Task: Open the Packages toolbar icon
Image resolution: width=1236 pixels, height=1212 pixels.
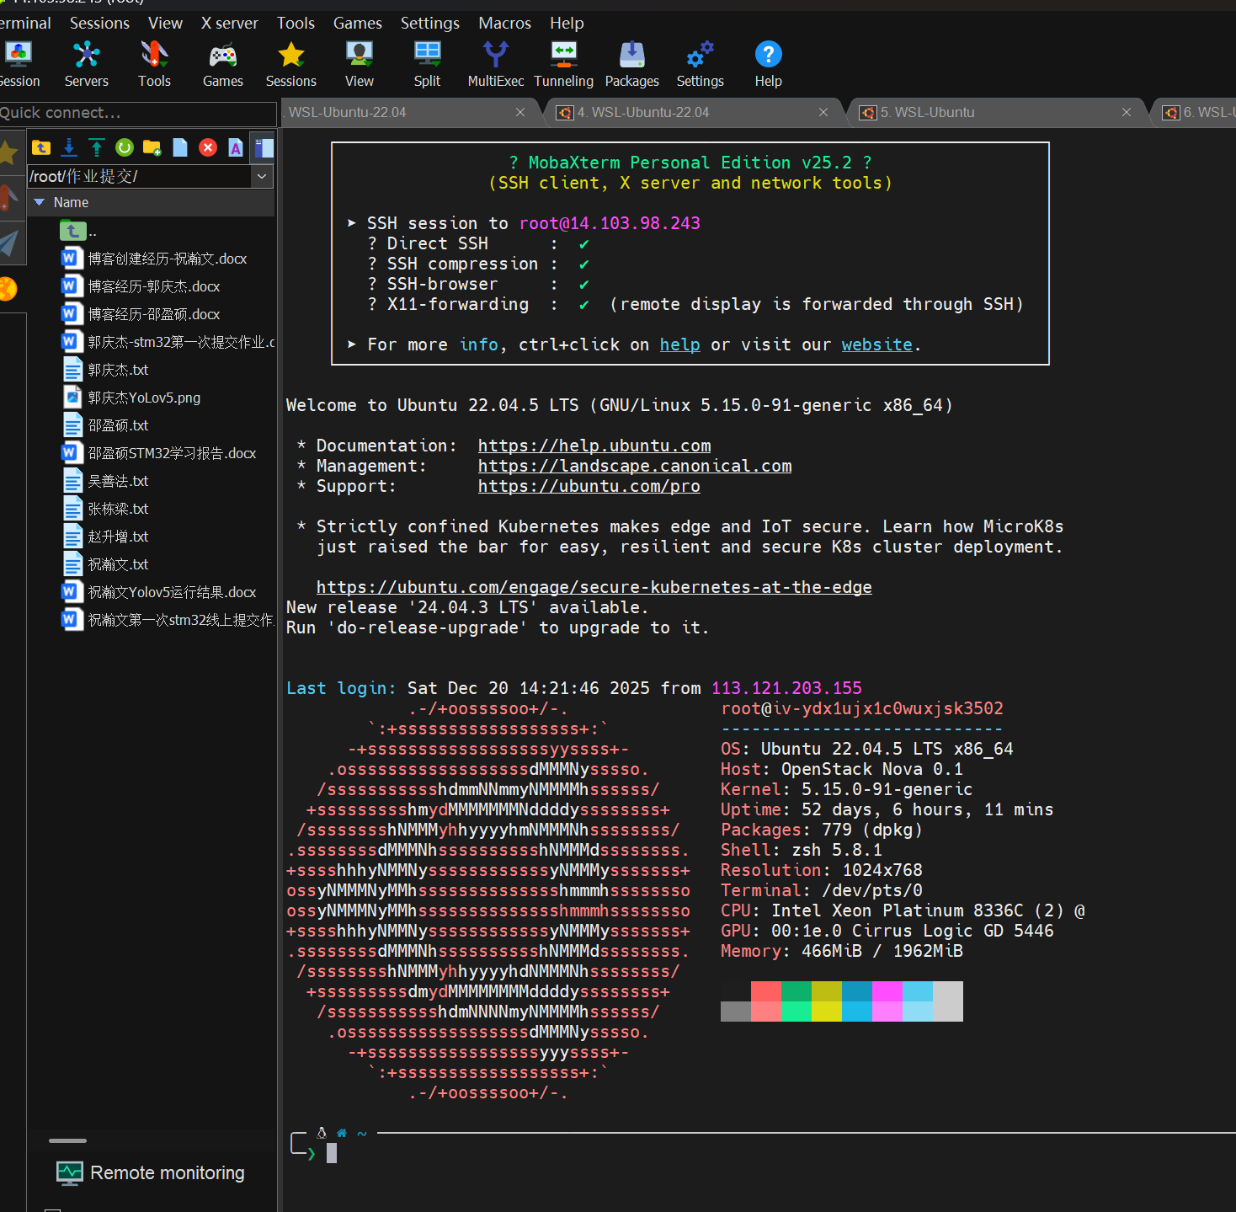Action: coord(631,64)
